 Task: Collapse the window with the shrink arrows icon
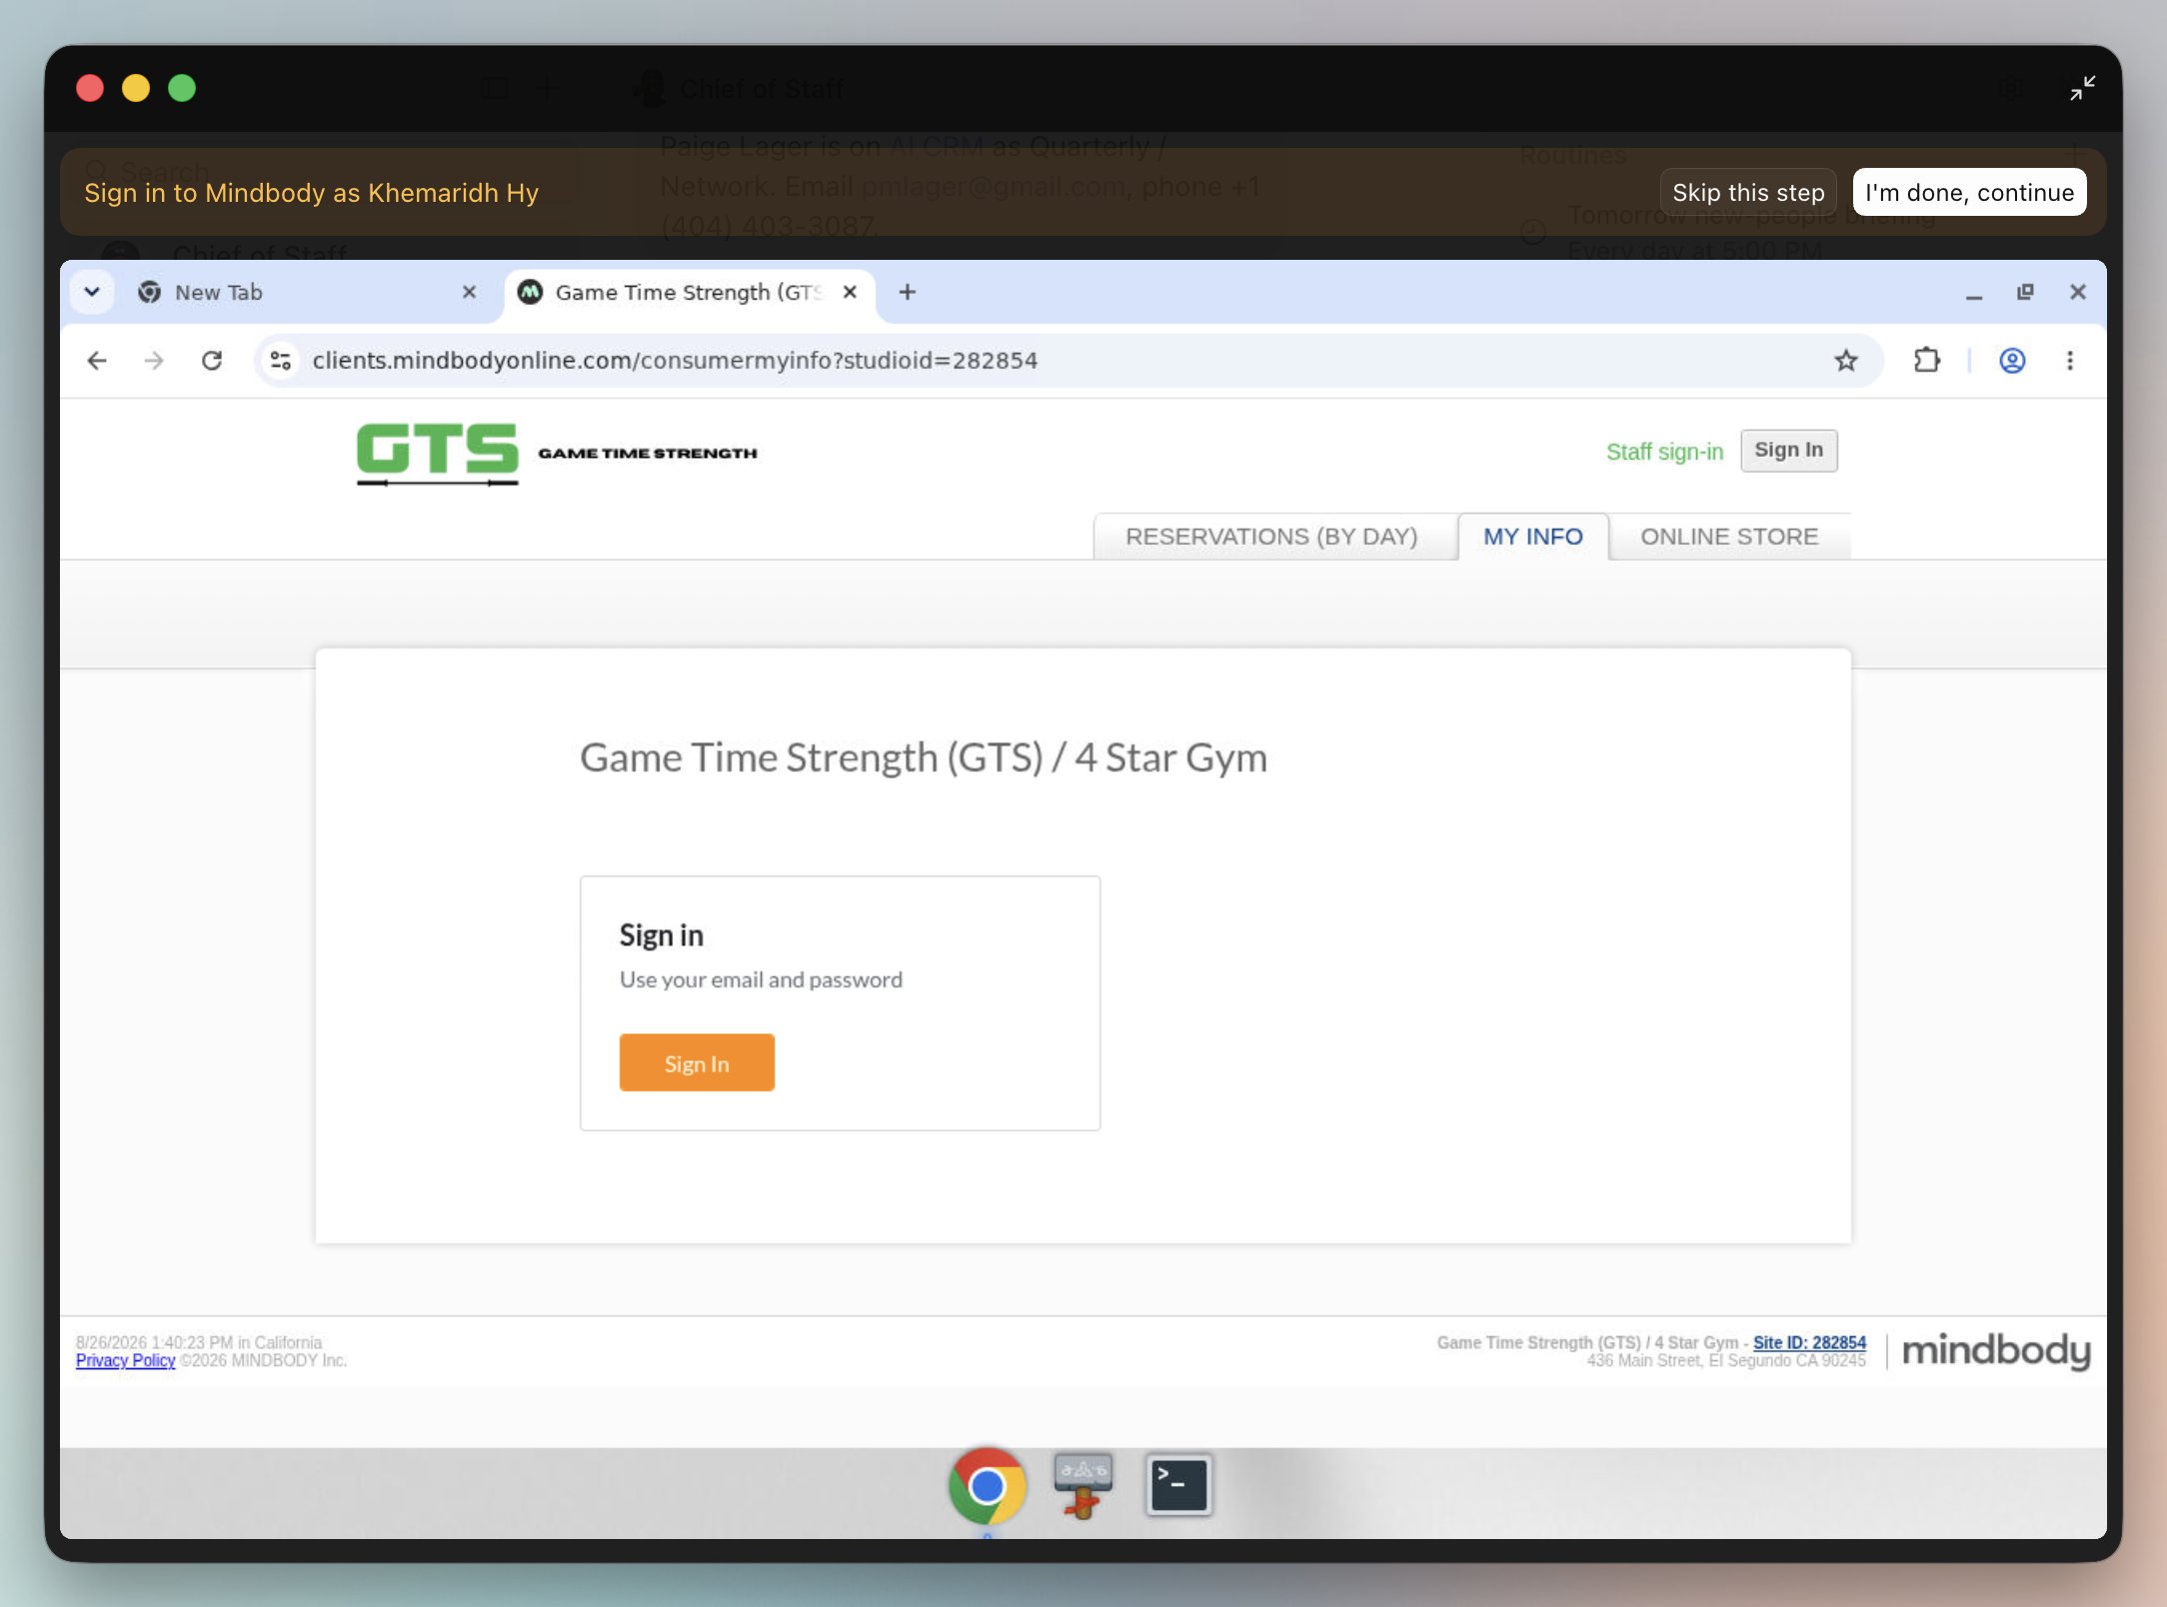(x=2082, y=89)
